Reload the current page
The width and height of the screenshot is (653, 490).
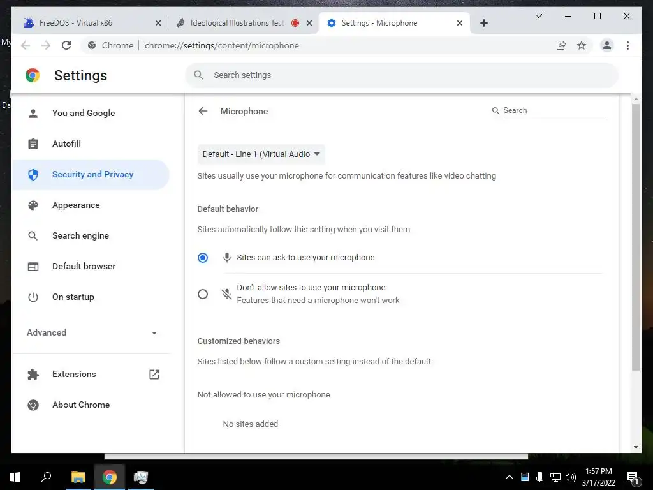66,45
